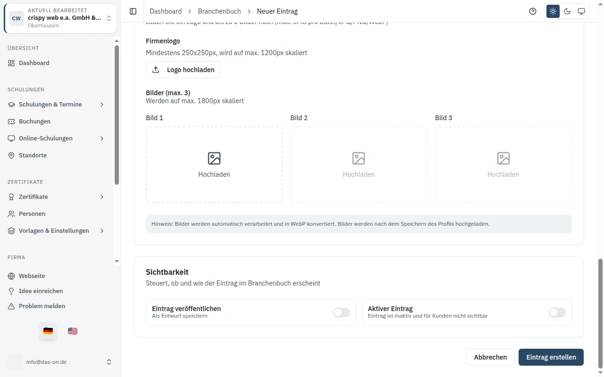This screenshot has height=377, width=604.
Task: Activate light mode sun icon
Action: [x=553, y=11]
